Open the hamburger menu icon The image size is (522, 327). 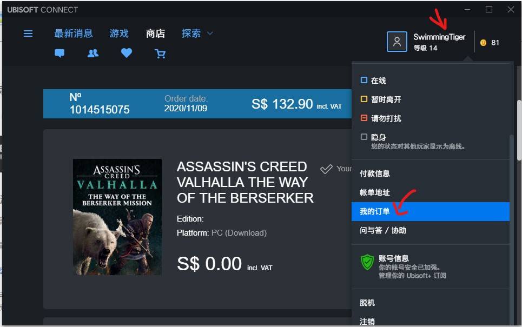pos(28,34)
